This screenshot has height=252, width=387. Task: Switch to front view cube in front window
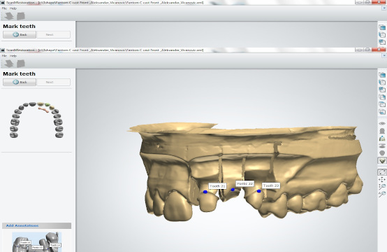pos(382,75)
